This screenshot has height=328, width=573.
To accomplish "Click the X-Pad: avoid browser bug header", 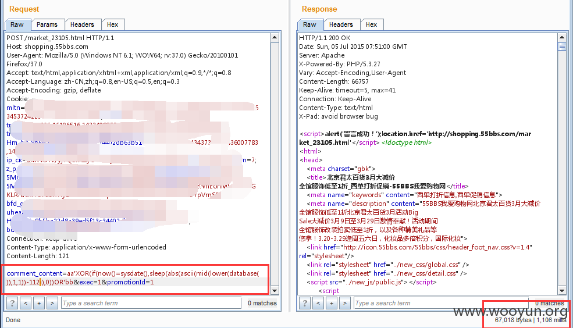I will (x=339, y=116).
